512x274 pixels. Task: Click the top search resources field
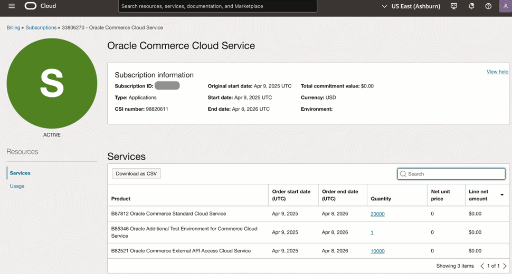[x=217, y=6]
